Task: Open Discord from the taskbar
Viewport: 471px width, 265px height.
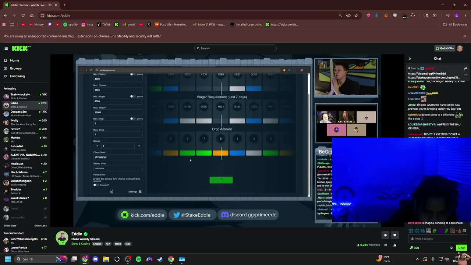Action: click(95, 259)
